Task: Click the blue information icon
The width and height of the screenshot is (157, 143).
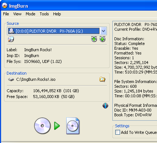Action: [105, 106]
